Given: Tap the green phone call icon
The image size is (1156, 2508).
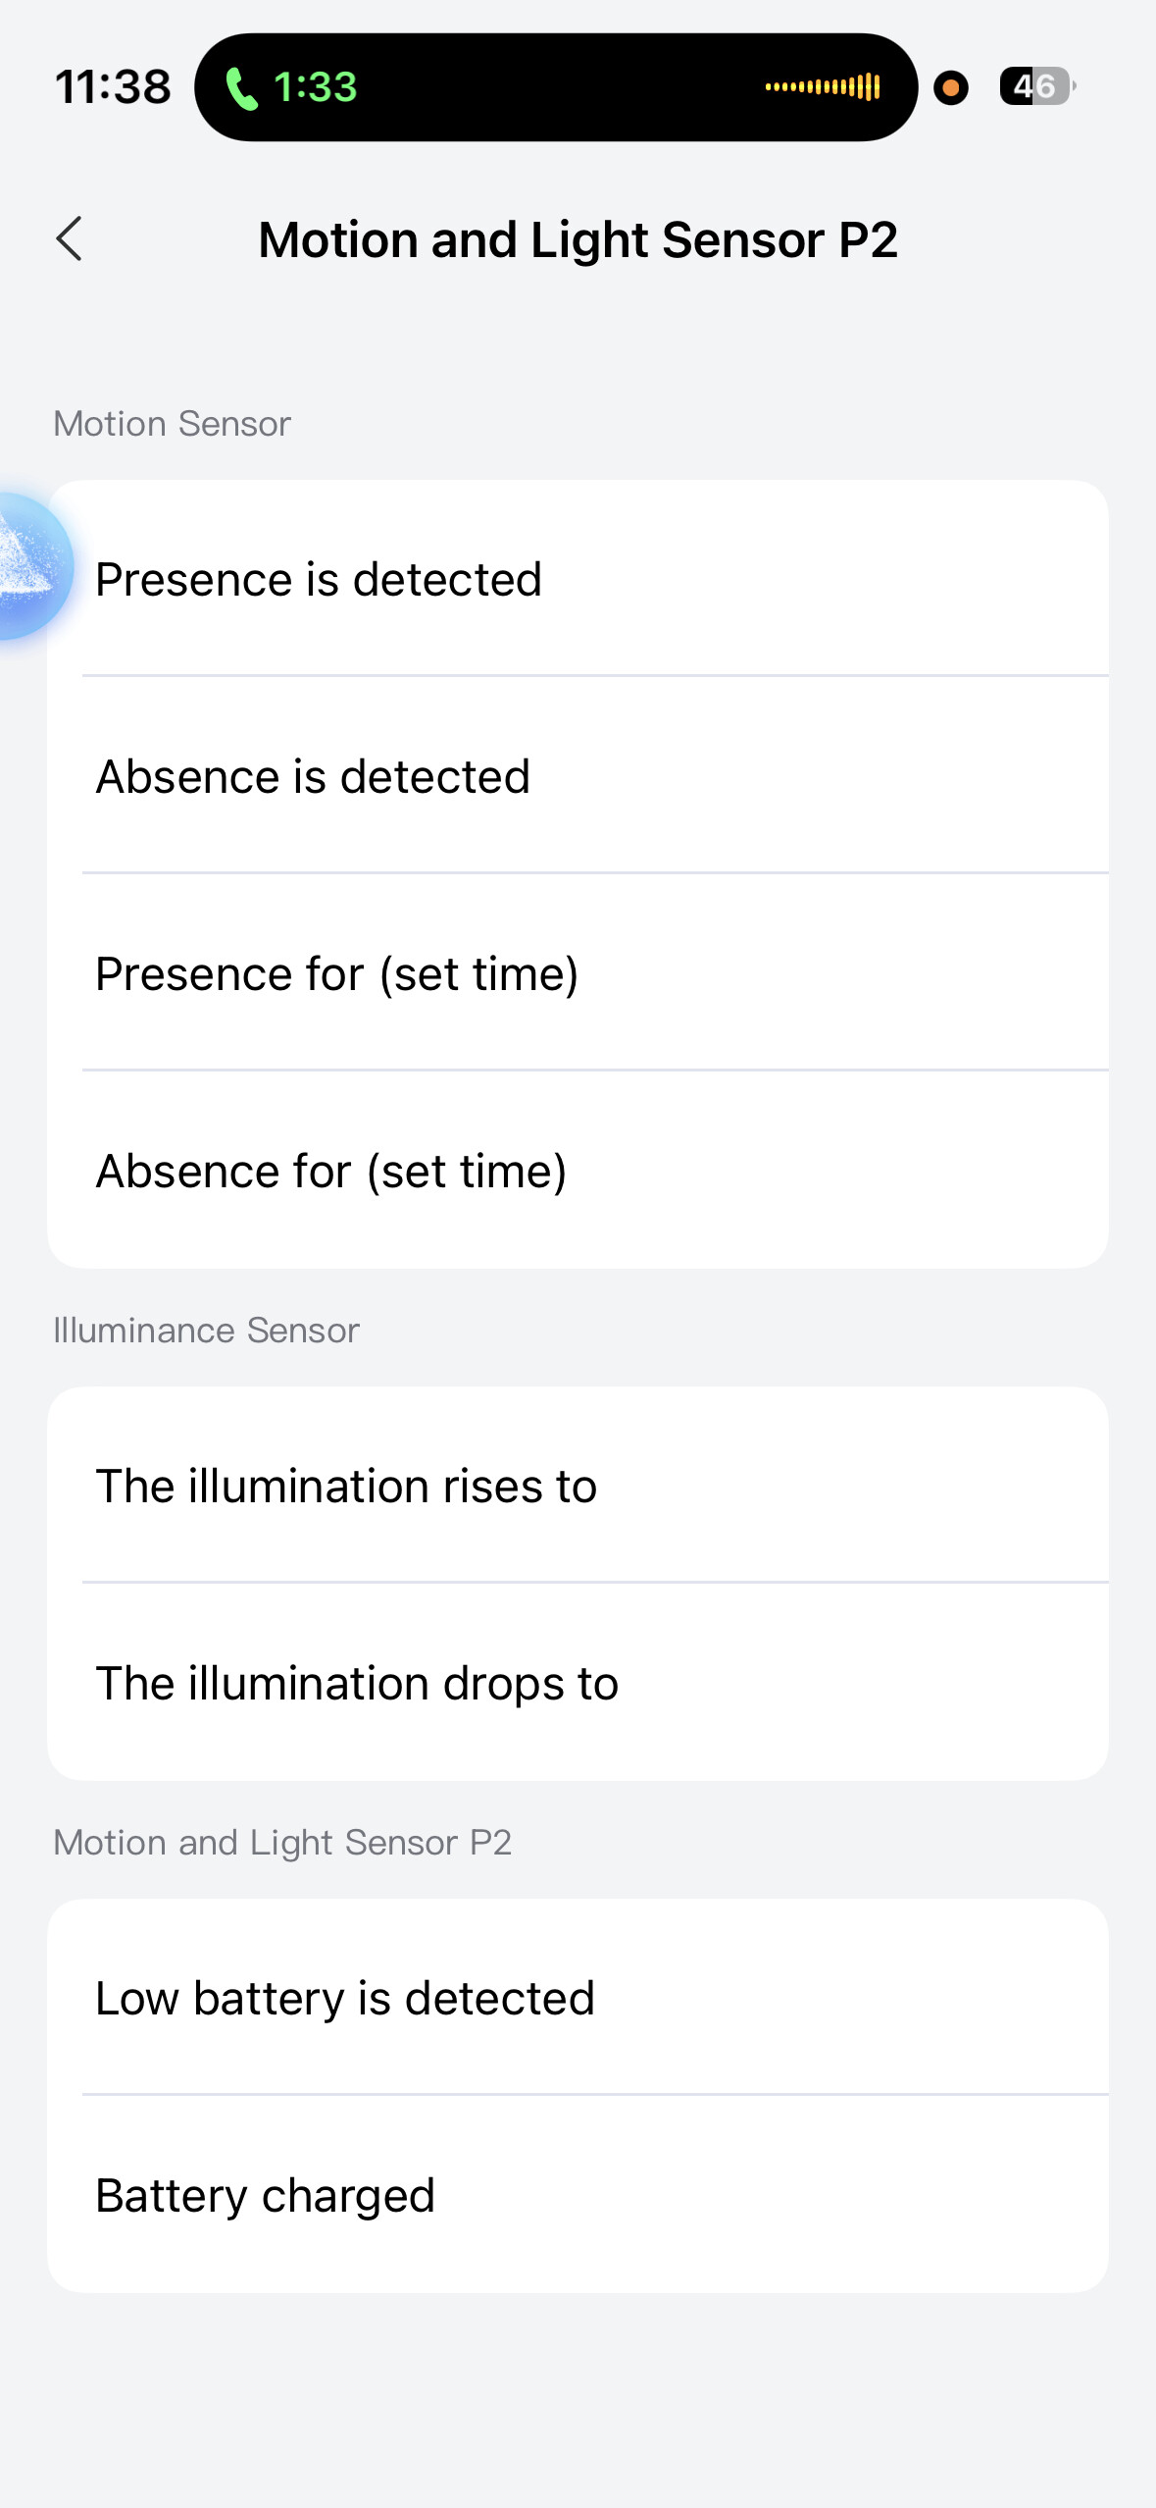Looking at the screenshot, I should click(241, 88).
